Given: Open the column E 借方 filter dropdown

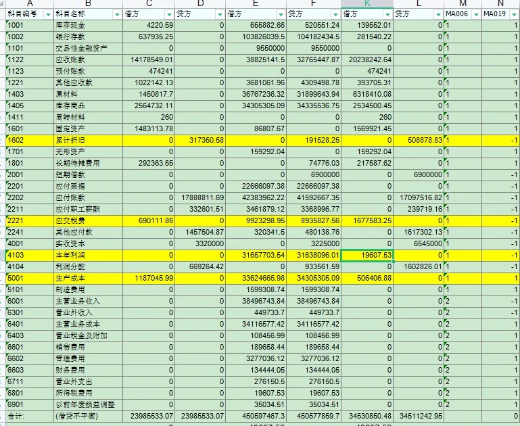Looking at the screenshot, I should coord(281,15).
